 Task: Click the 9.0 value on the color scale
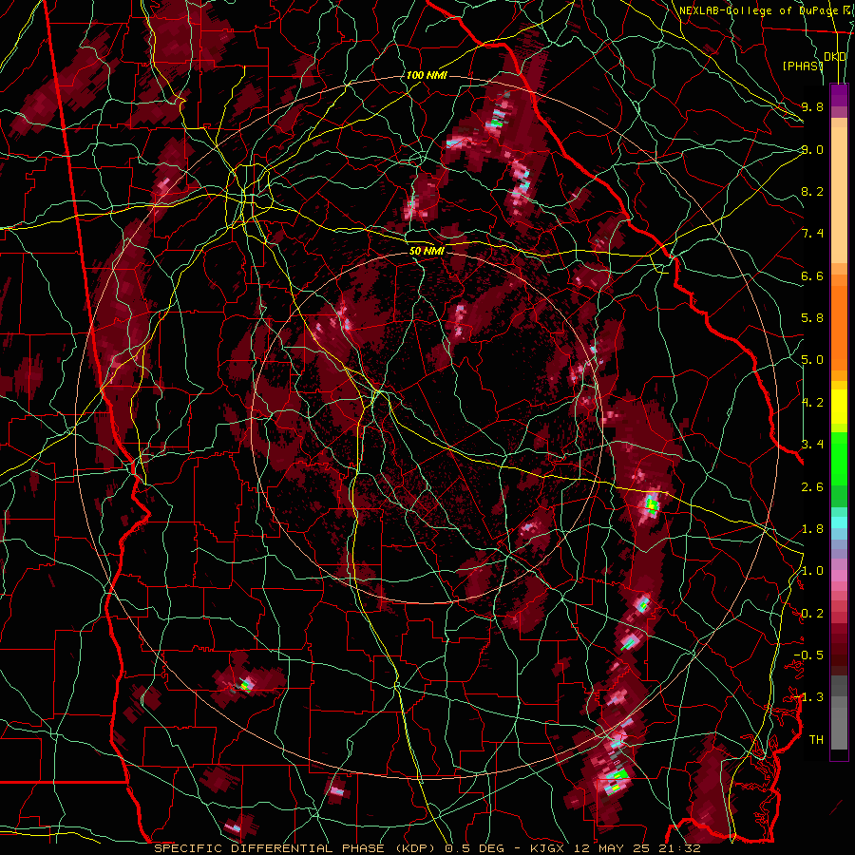click(x=812, y=149)
